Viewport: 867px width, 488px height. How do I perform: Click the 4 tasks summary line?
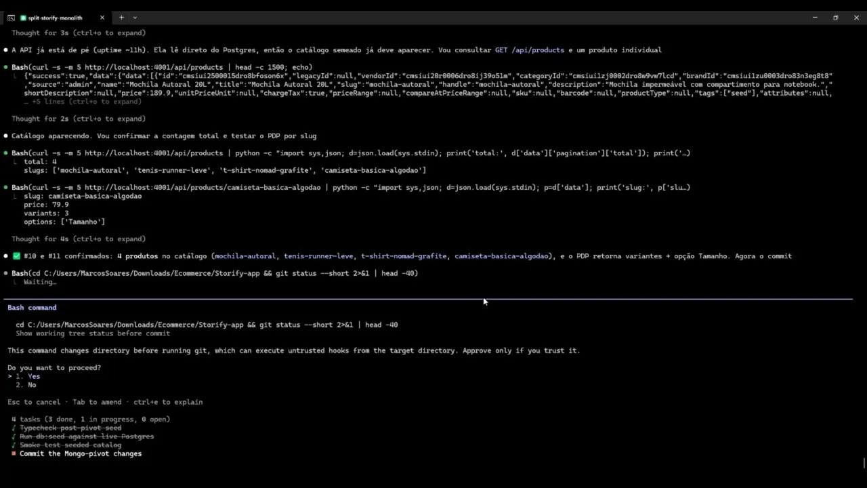pos(91,419)
